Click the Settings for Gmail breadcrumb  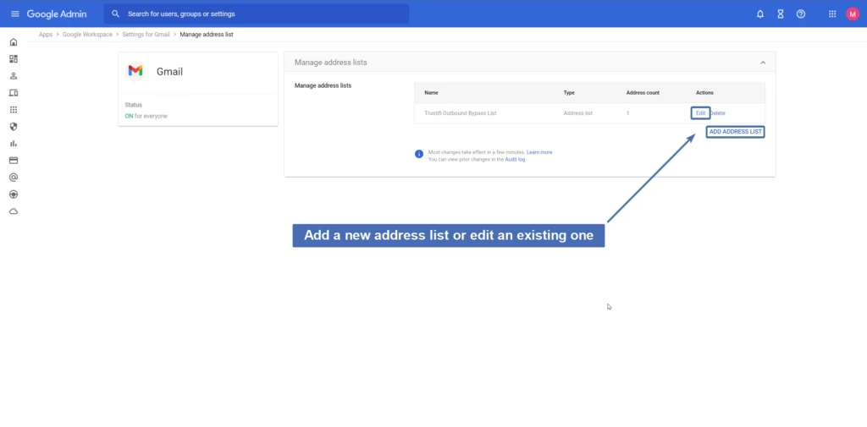(x=147, y=35)
